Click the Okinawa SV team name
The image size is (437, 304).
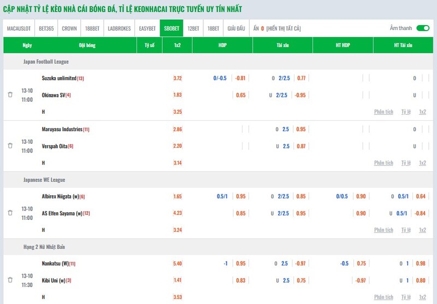[x=54, y=95]
